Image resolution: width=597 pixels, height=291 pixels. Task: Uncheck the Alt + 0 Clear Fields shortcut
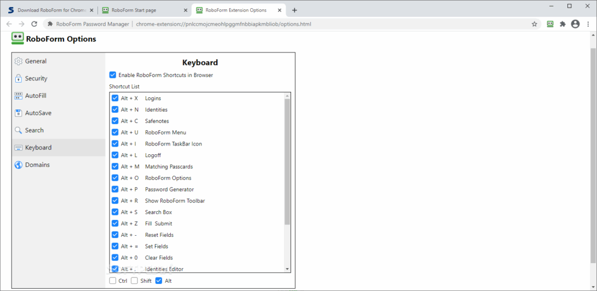115,258
